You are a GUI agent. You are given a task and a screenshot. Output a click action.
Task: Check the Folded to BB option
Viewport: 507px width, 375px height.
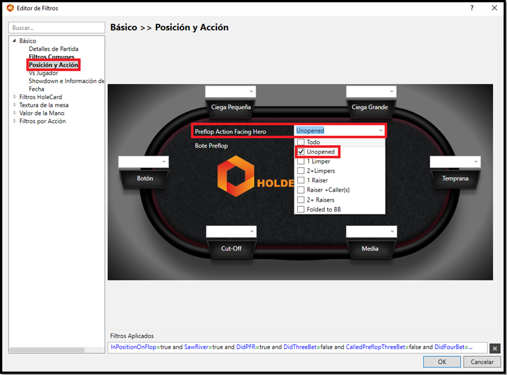tap(301, 209)
